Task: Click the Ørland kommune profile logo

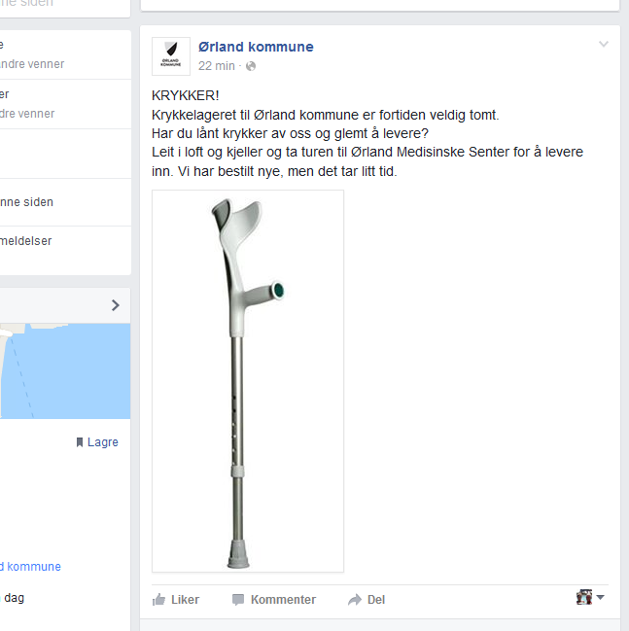Action: [x=171, y=56]
